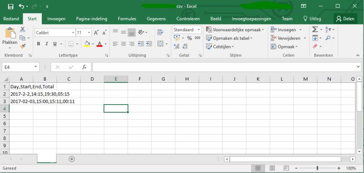The image size is (364, 173).
Task: Open the Formules tab
Action: (x=127, y=19)
